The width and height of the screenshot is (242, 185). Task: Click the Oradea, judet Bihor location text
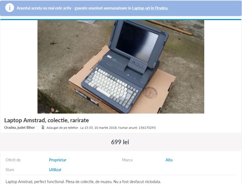[x=20, y=128]
